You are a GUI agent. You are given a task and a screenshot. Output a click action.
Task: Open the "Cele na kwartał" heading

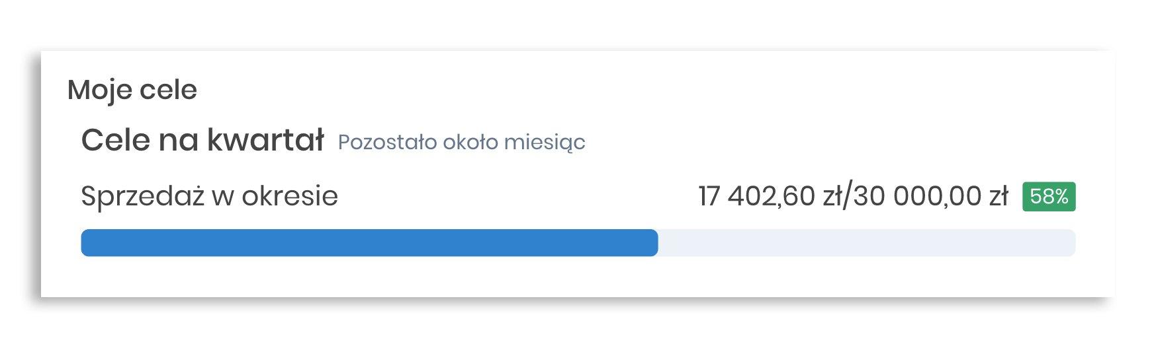pyautogui.click(x=202, y=141)
